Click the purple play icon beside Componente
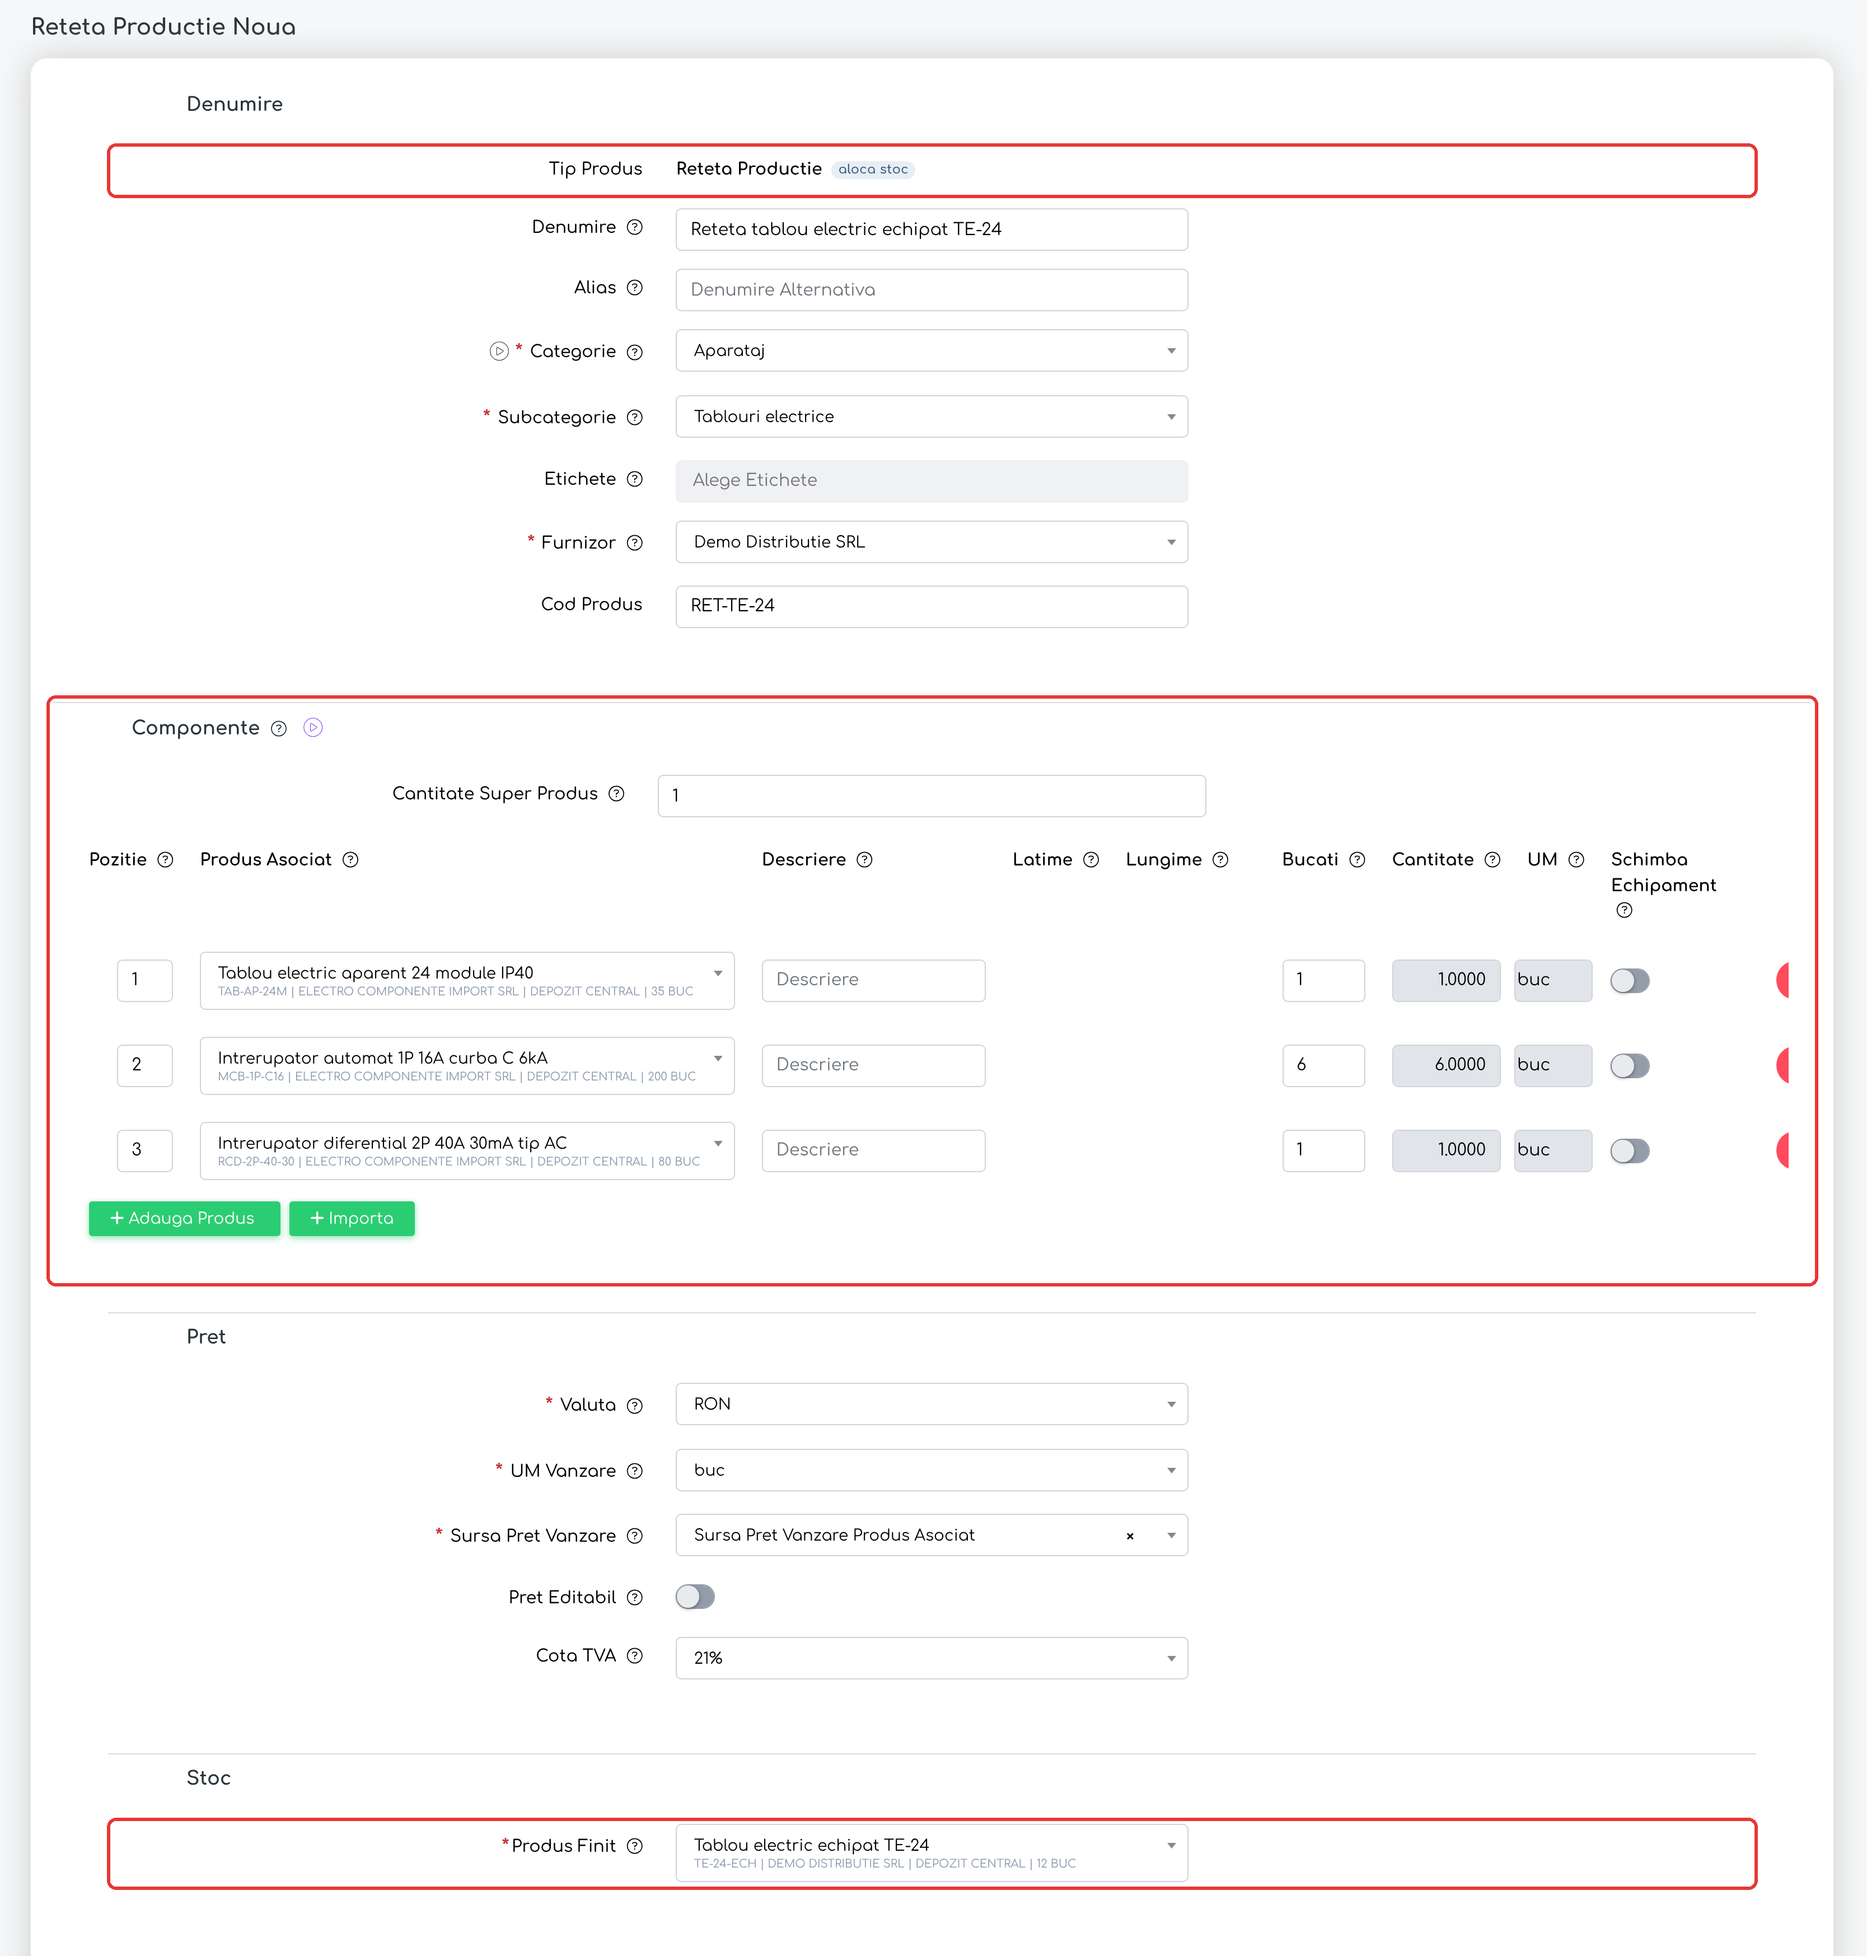Screen dimensions: 1867x1956 312,728
